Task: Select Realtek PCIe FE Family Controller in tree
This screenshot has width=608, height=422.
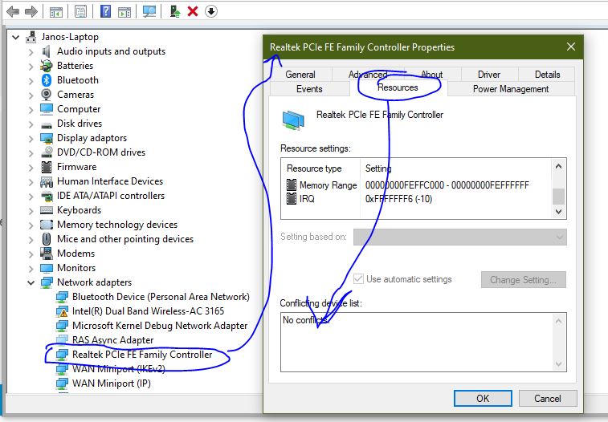Action: [142, 355]
